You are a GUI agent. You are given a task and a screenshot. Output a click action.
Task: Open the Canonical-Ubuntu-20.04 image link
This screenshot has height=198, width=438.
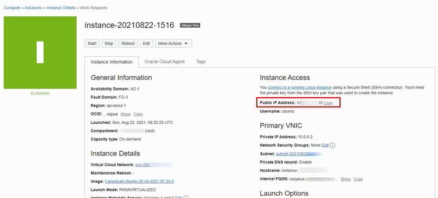[140, 181]
